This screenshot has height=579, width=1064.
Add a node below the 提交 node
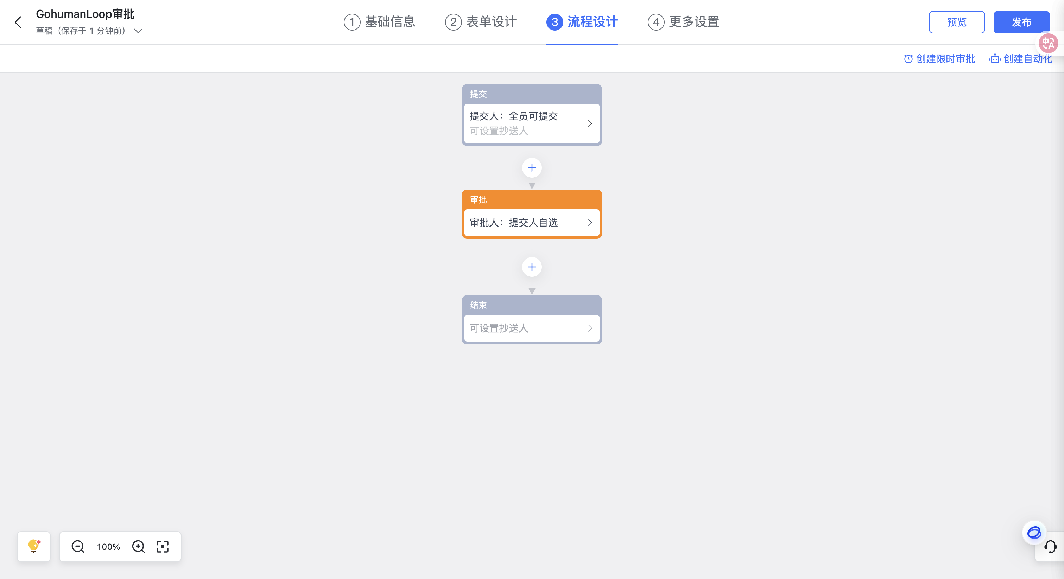pyautogui.click(x=532, y=168)
